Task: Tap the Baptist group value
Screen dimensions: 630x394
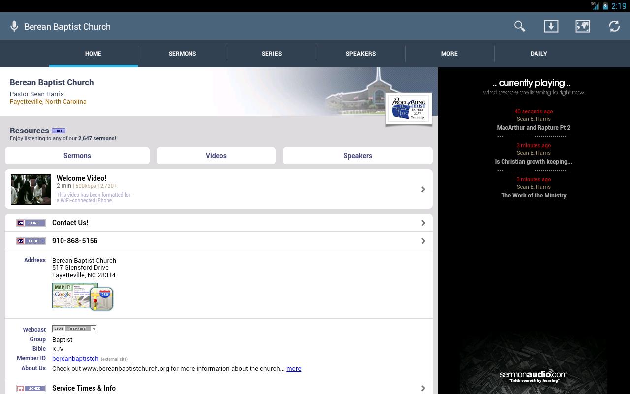Action: tap(62, 339)
